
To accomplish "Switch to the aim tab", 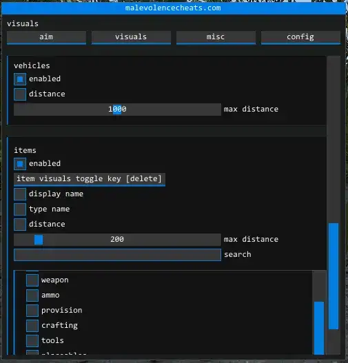I will pos(46,37).
